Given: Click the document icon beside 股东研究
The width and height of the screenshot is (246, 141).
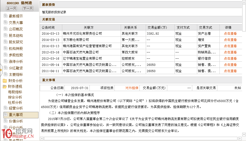Looking at the screenshot, I should point(5,42).
